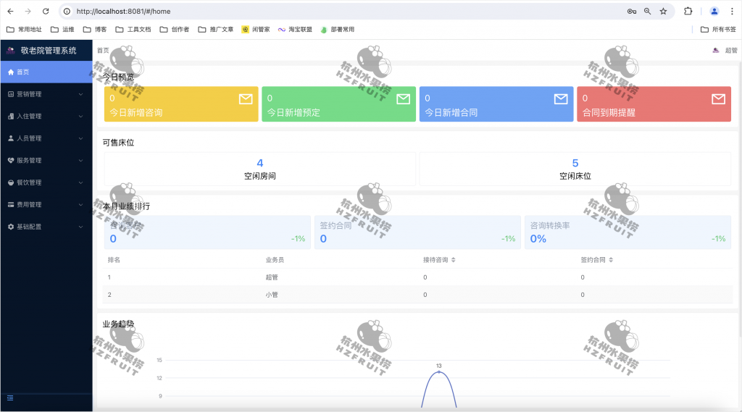The image size is (742, 412).
Task: Select the 首页 sidebar menu item
Action: [46, 72]
